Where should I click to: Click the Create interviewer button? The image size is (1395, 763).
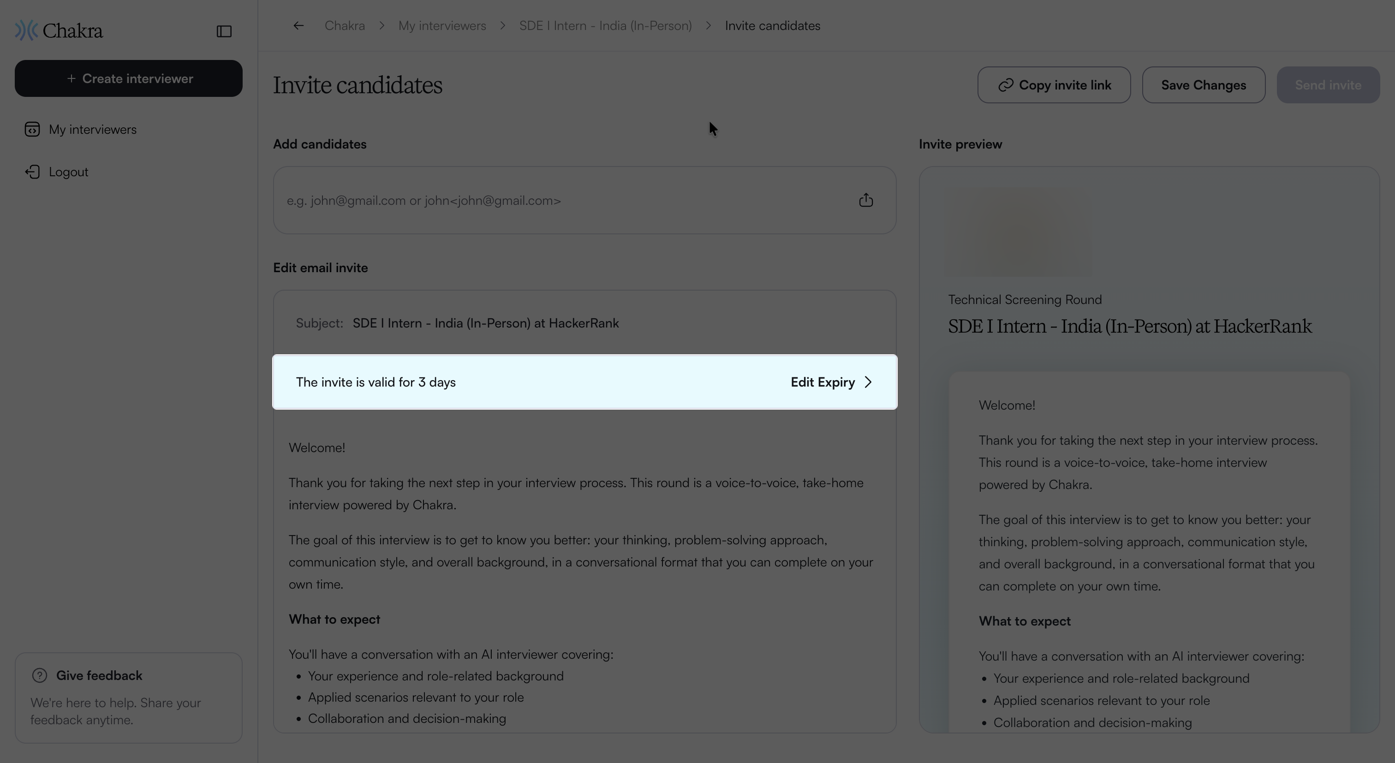[128, 78]
